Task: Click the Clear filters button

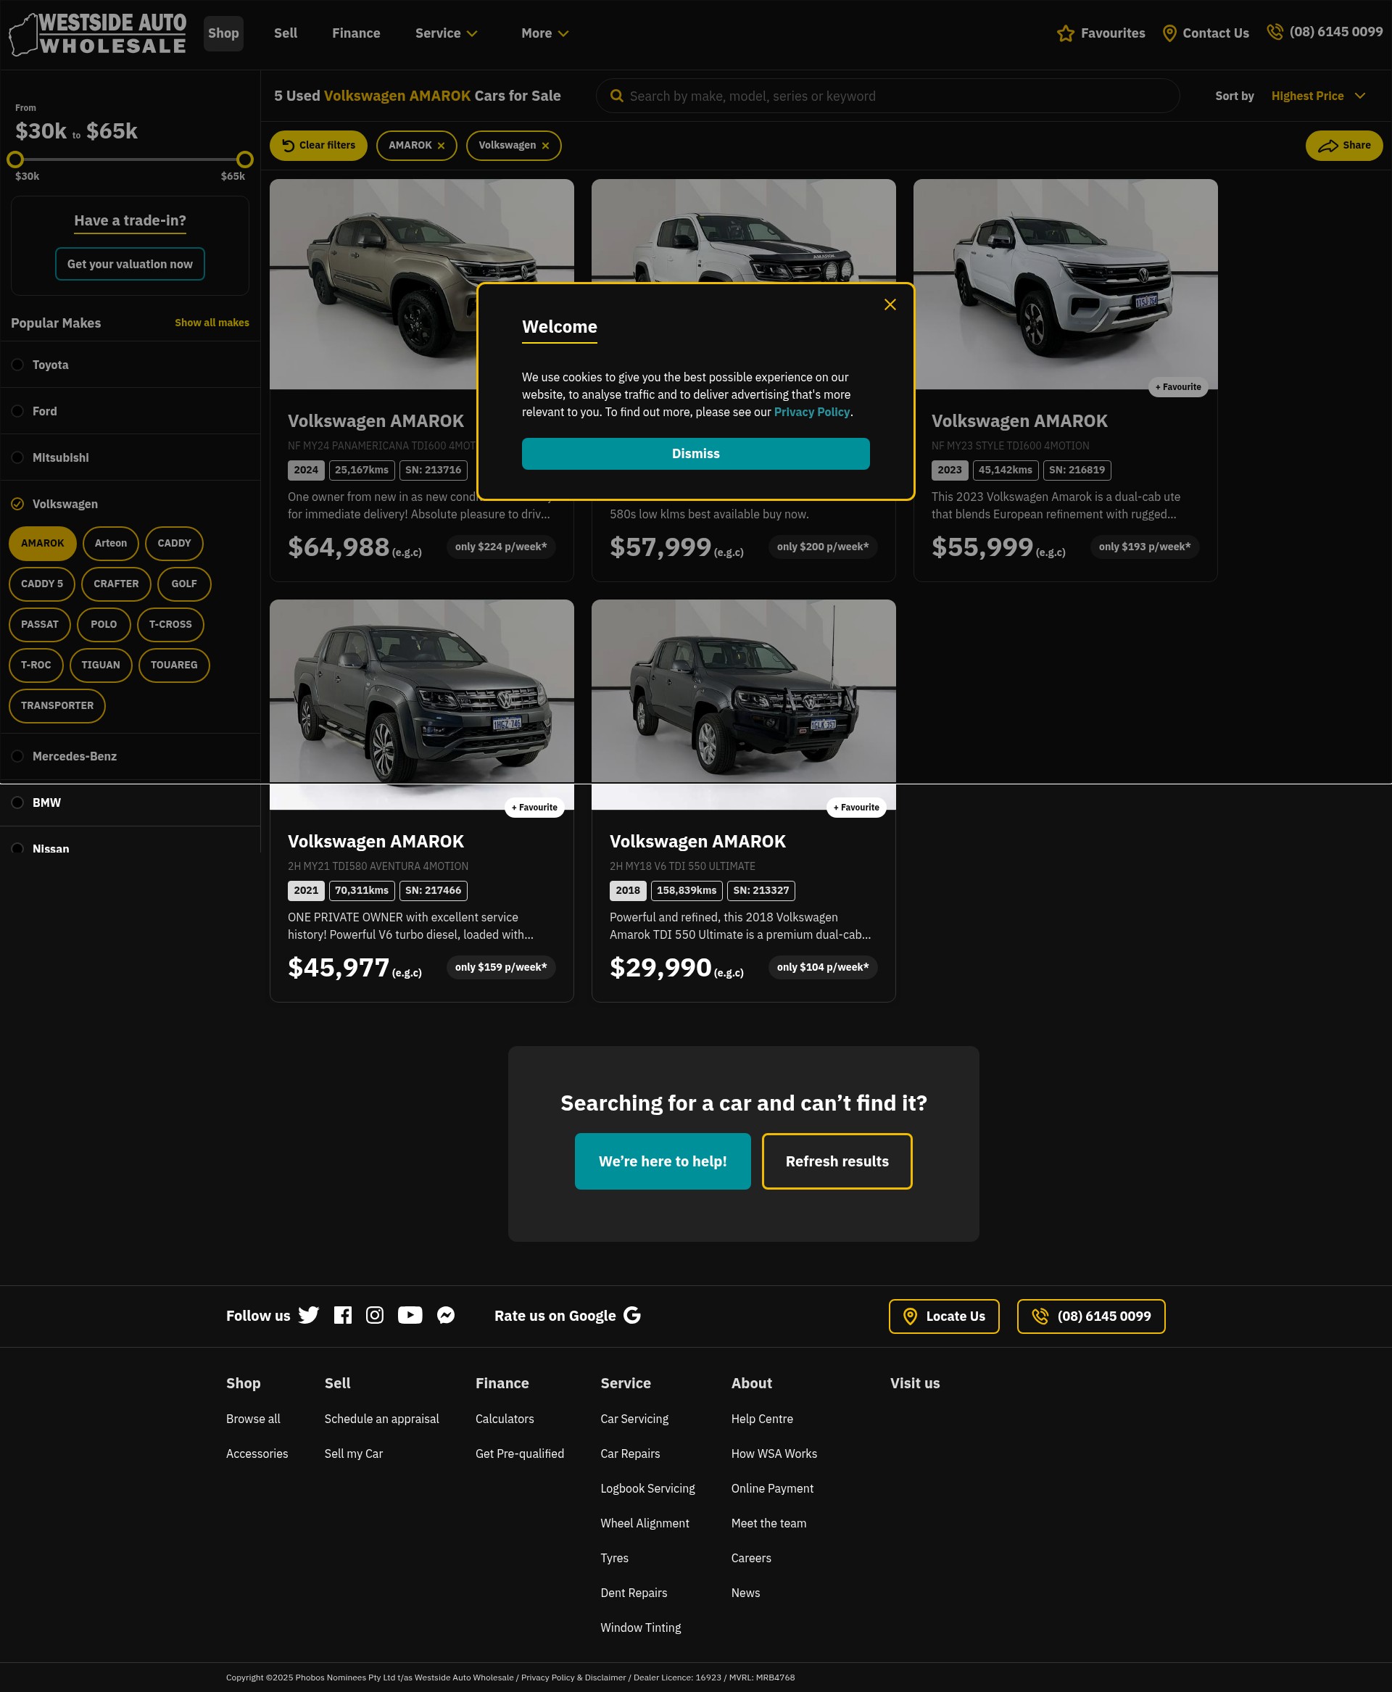Action: coord(318,145)
